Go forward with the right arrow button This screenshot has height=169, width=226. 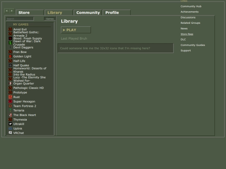coord(12,10)
